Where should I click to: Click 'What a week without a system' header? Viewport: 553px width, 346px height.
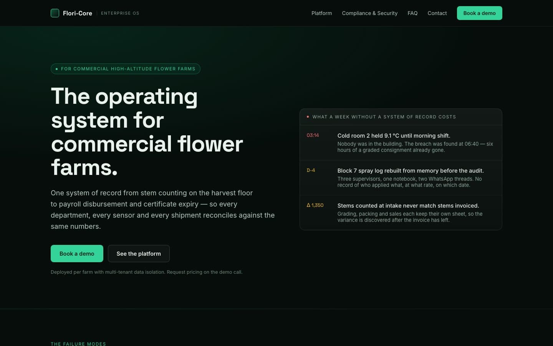click(x=384, y=117)
